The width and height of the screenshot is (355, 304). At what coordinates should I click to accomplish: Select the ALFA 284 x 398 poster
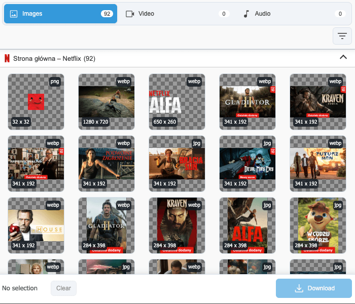(x=247, y=225)
